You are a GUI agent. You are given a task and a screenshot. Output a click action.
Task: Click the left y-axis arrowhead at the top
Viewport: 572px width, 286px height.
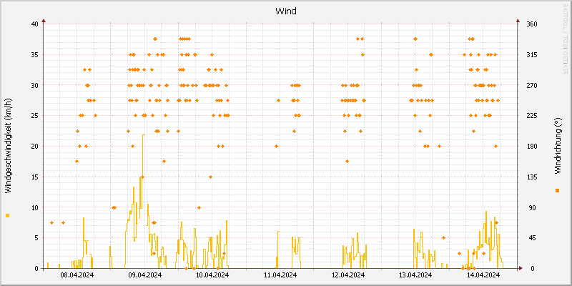(44, 21)
